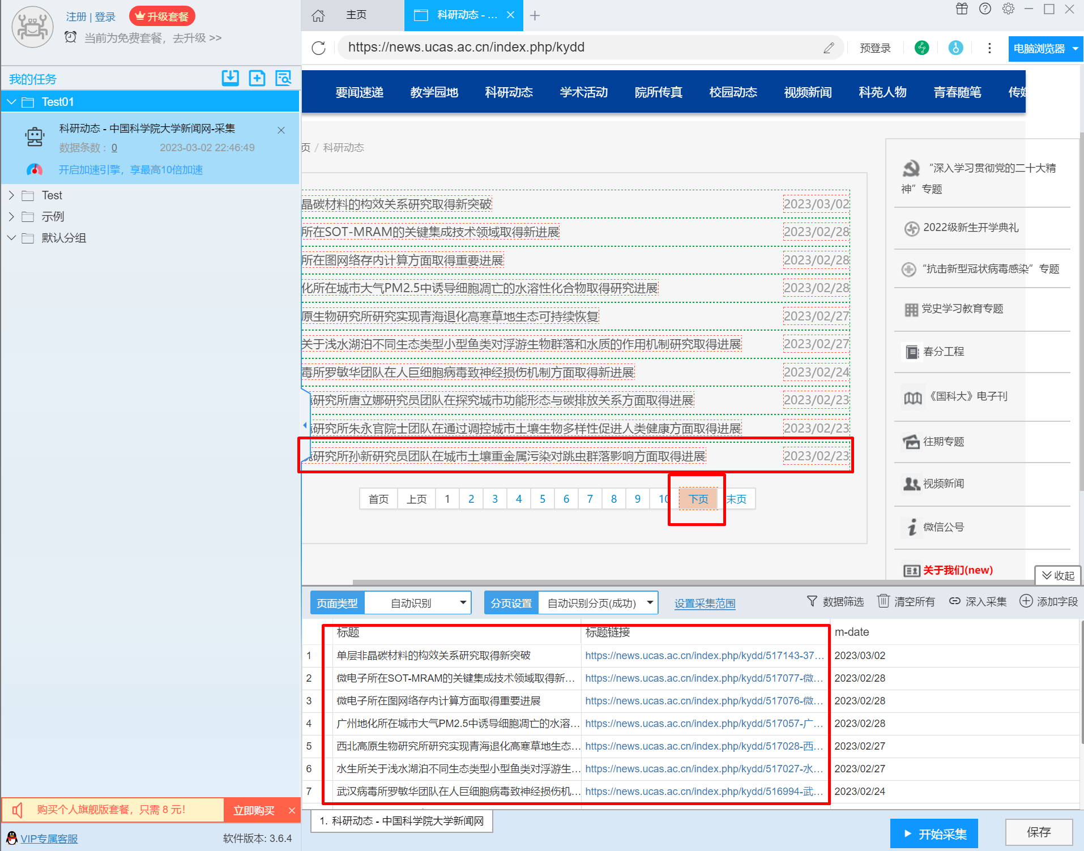The width and height of the screenshot is (1084, 851).
Task: Open the 电脑浏览器 dropdown
Action: [1045, 49]
